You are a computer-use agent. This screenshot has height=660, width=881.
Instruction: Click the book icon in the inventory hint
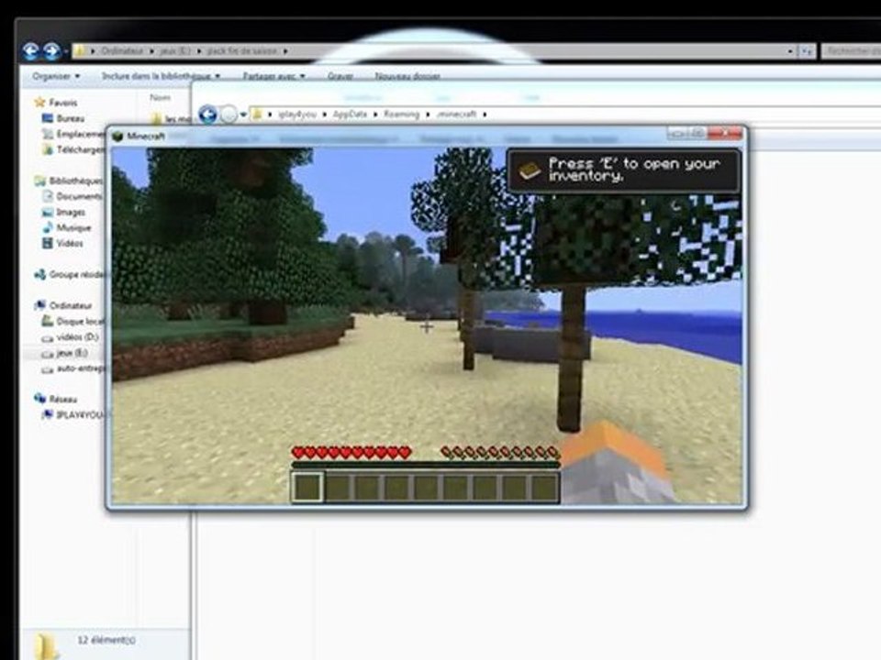pyautogui.click(x=530, y=170)
